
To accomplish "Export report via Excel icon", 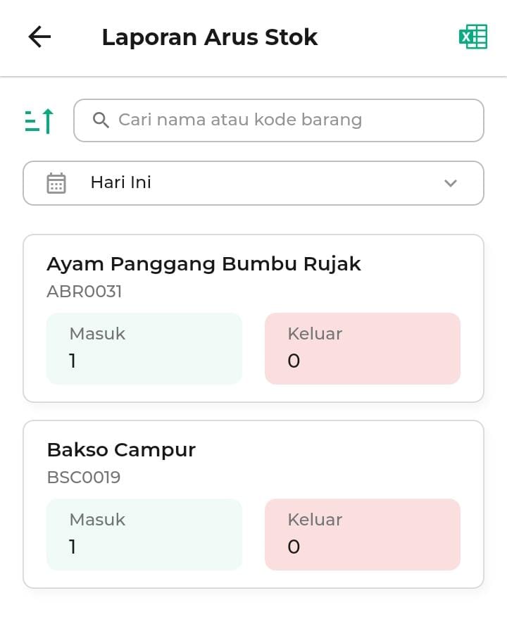I will (472, 37).
